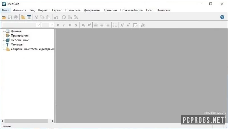228x129 pixels.
Task: Select Данные in the tree
Action: pos(16,31)
